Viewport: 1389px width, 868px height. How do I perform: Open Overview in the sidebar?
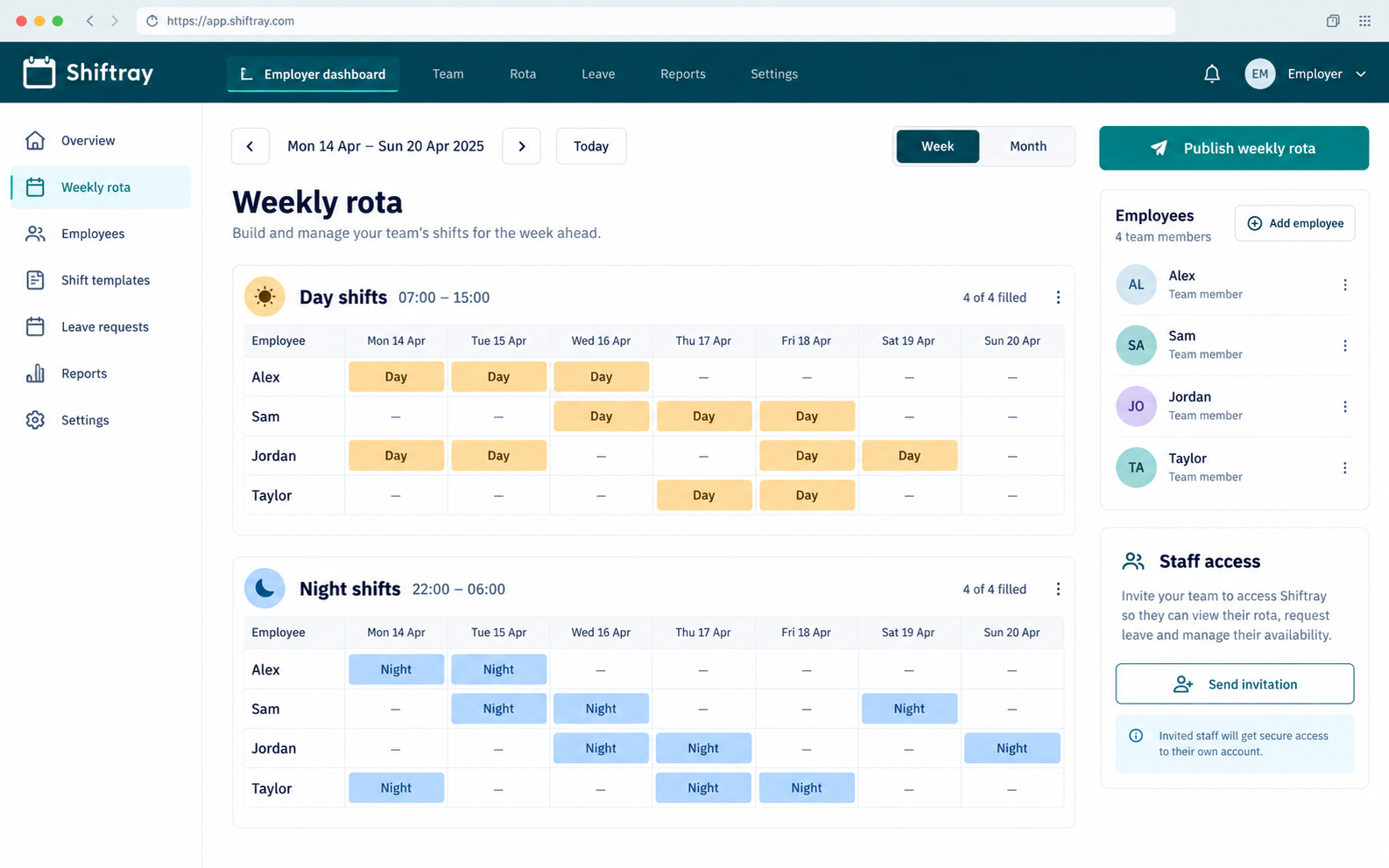tap(101, 140)
